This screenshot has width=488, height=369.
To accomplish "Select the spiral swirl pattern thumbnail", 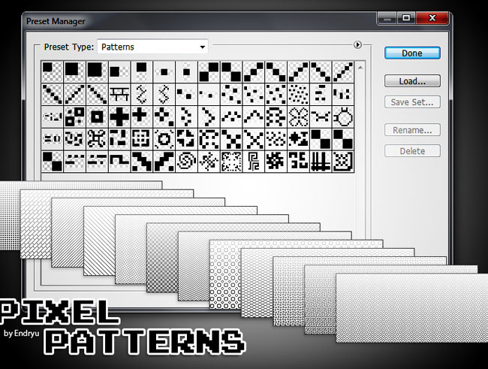I will click(186, 162).
